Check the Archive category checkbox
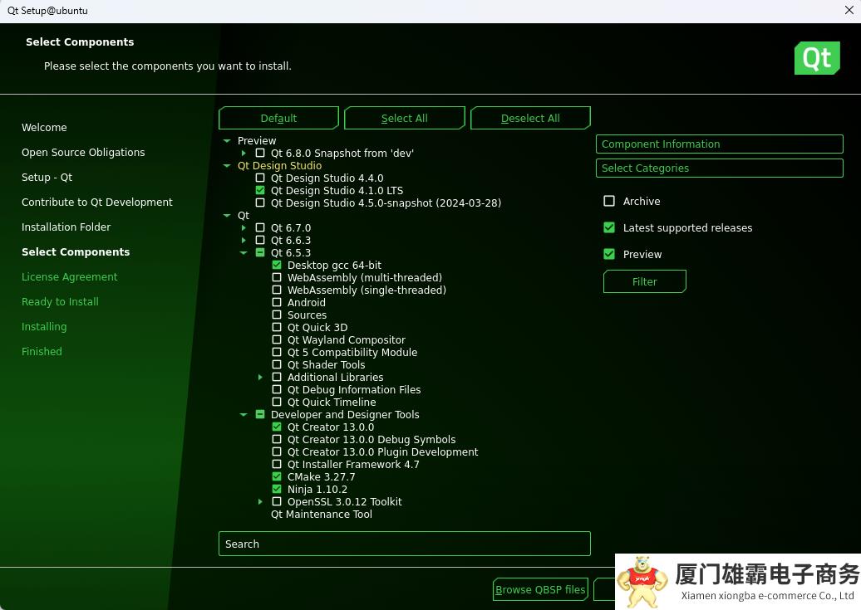Image resolution: width=861 pixels, height=610 pixels. click(x=609, y=202)
